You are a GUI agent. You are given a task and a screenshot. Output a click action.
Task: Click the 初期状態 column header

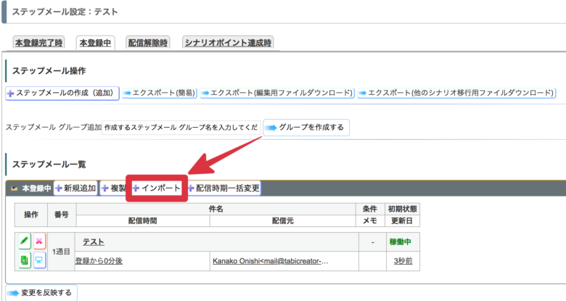pyautogui.click(x=402, y=209)
